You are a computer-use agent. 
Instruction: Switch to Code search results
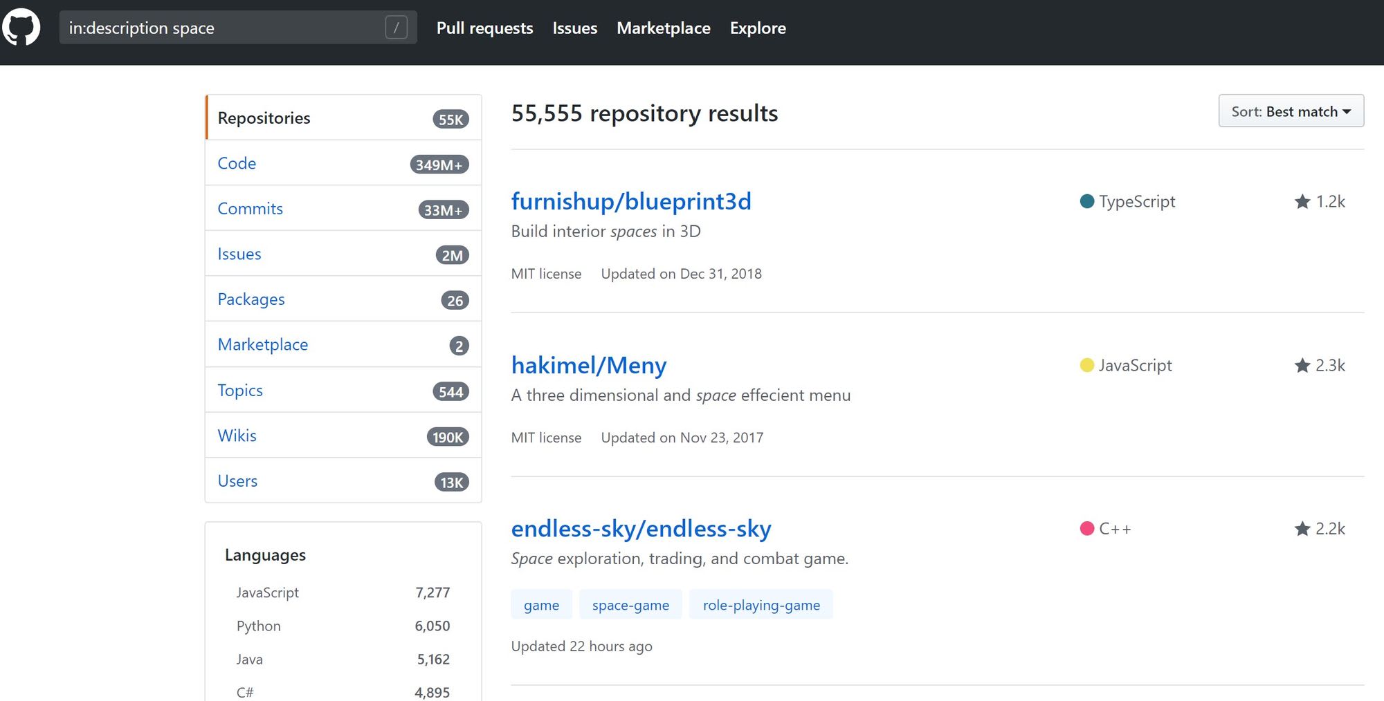(343, 163)
